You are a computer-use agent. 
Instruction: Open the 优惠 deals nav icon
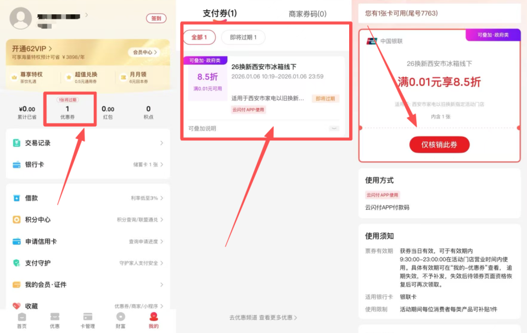(x=54, y=317)
